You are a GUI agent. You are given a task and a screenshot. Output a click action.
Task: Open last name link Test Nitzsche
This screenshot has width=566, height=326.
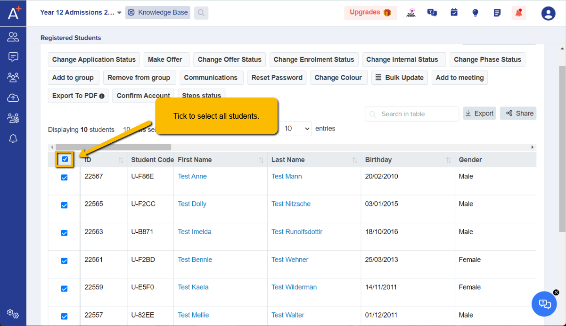point(291,204)
